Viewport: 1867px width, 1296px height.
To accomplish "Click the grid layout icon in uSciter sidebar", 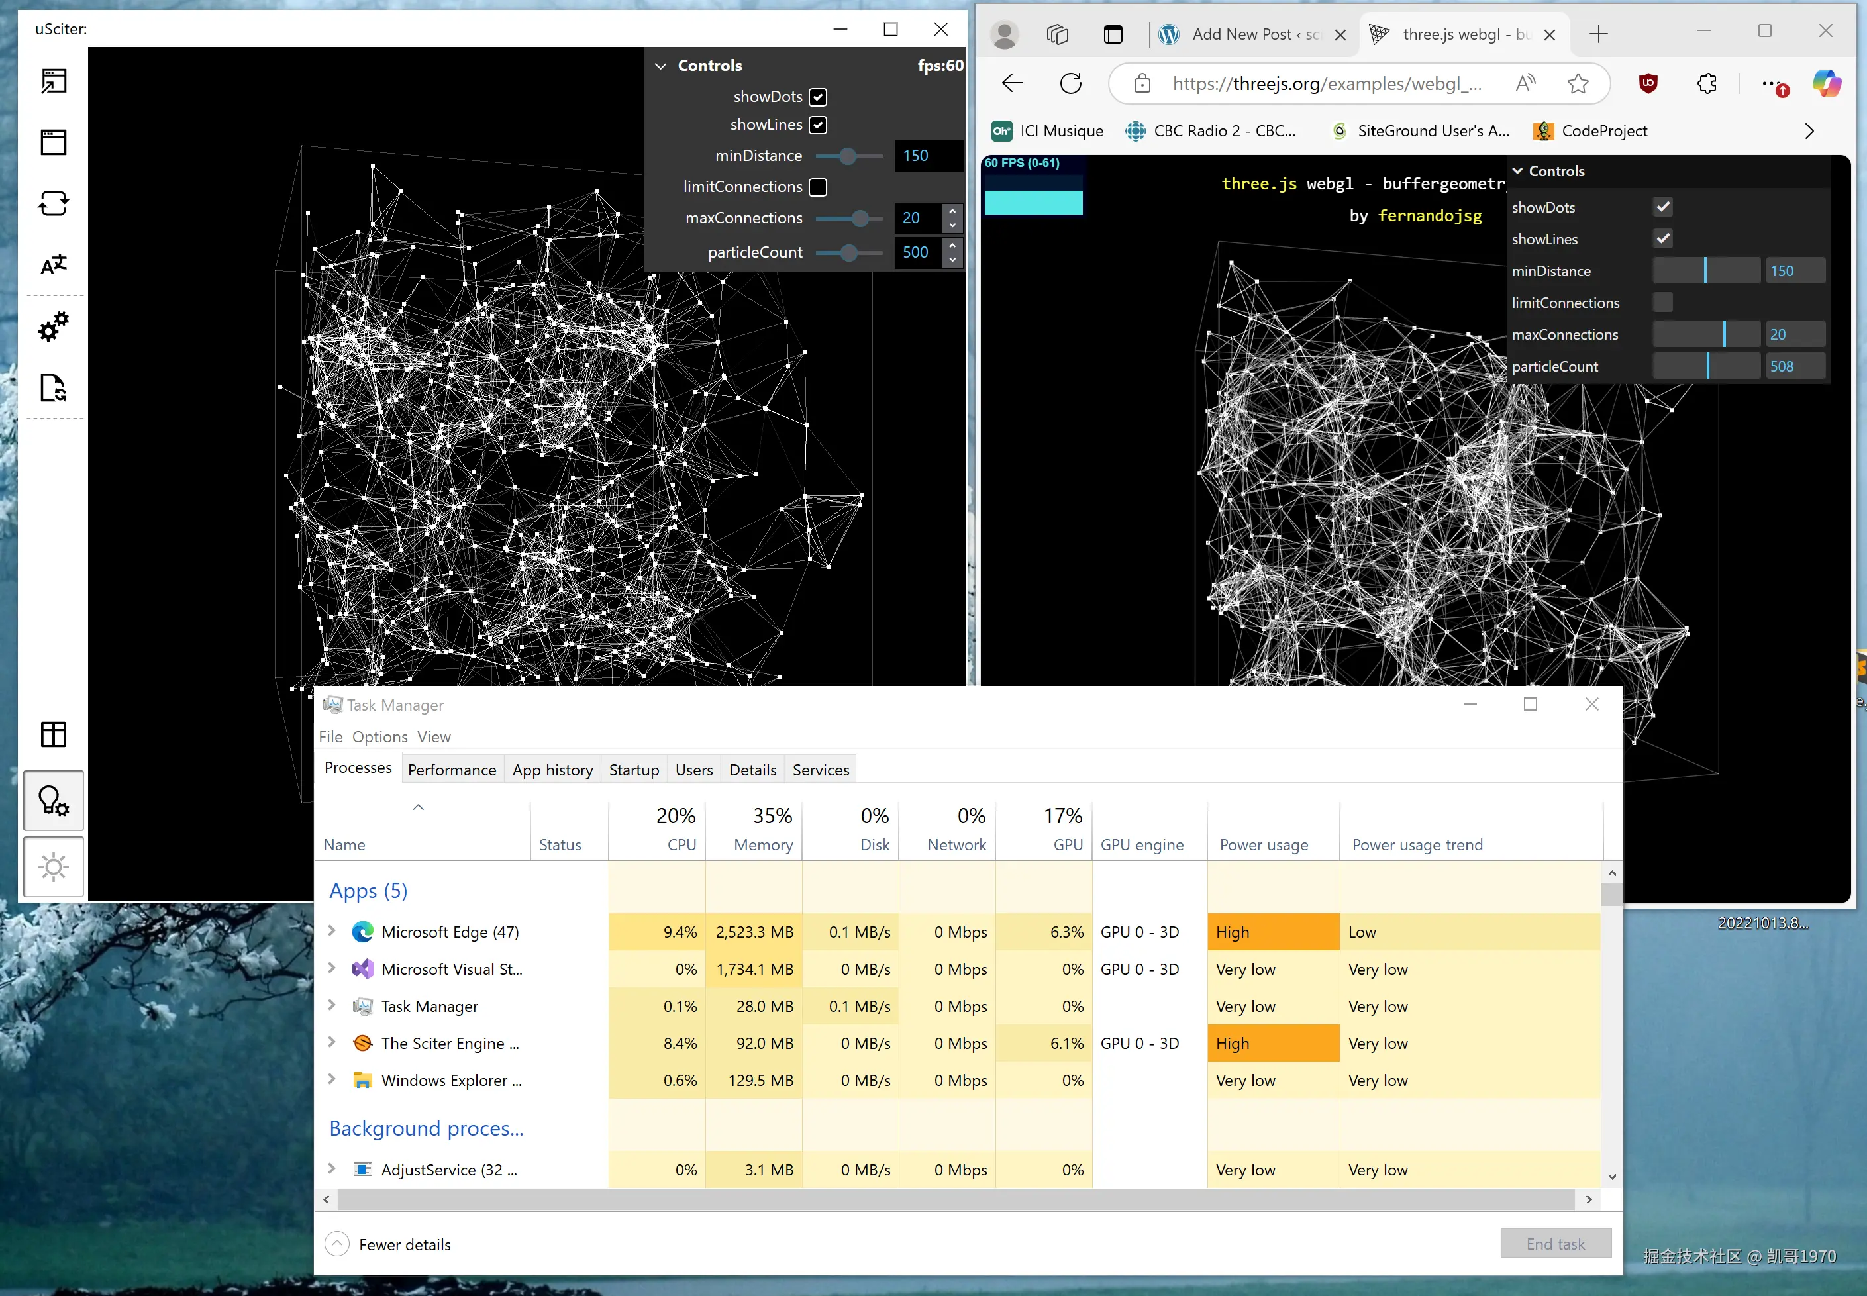I will [x=54, y=734].
